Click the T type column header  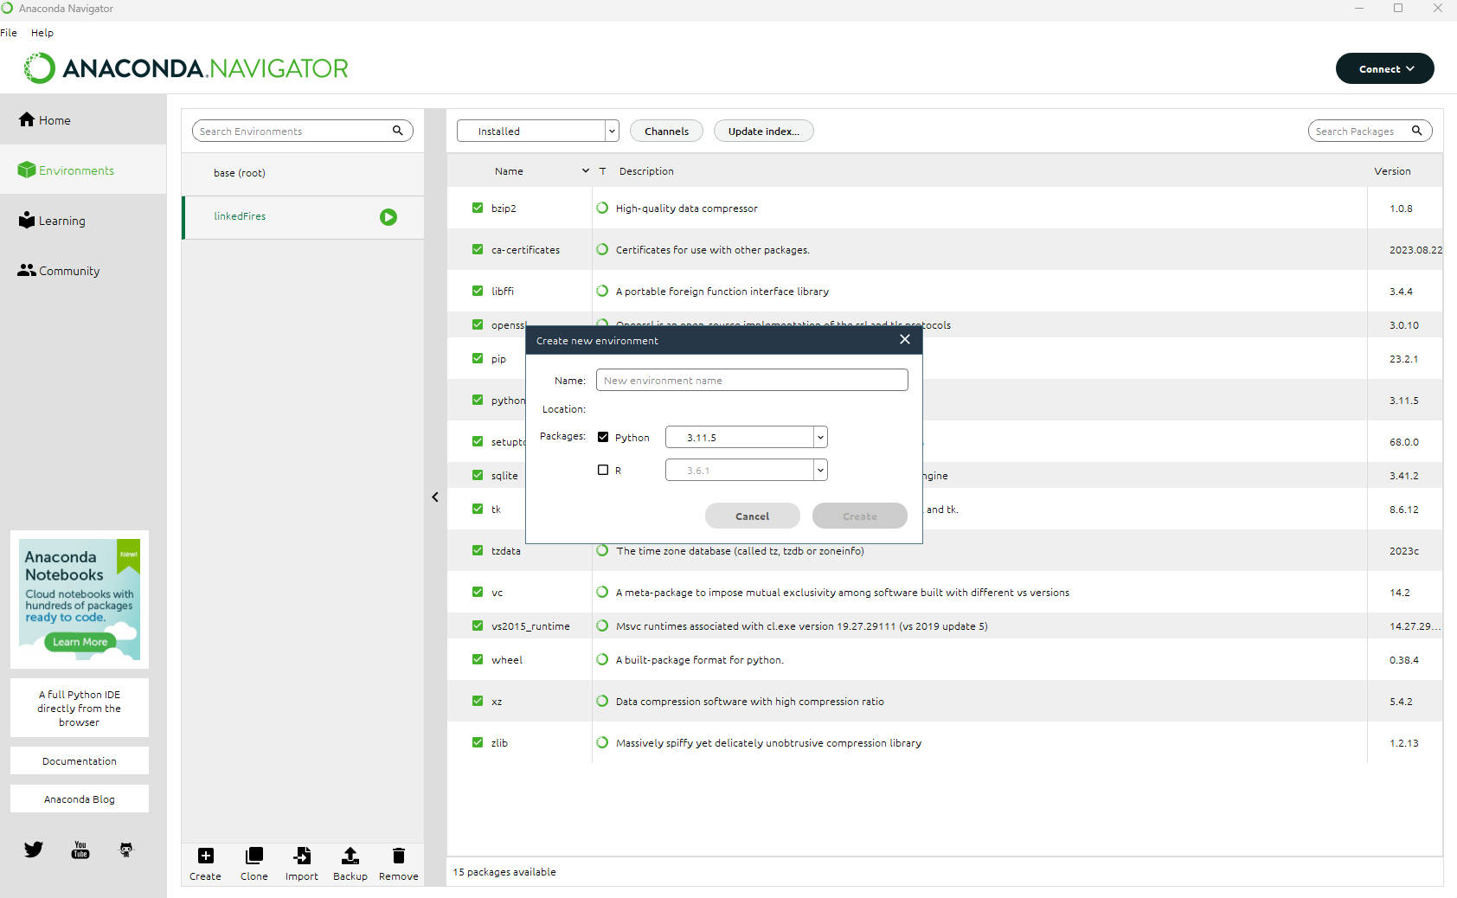[602, 171]
